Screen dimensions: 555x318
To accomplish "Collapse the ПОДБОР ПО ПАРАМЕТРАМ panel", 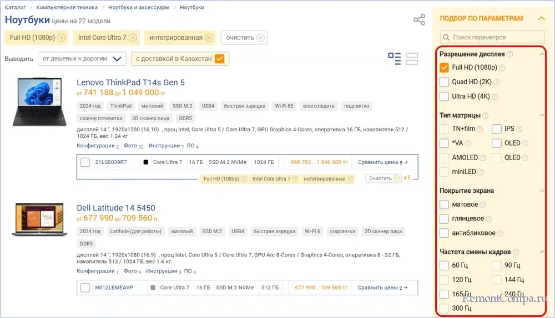I will pos(542,18).
